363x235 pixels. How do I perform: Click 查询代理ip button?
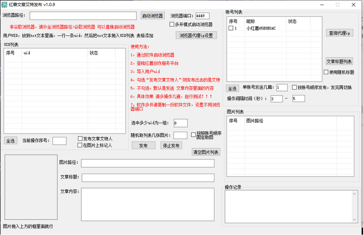[x=340, y=33]
